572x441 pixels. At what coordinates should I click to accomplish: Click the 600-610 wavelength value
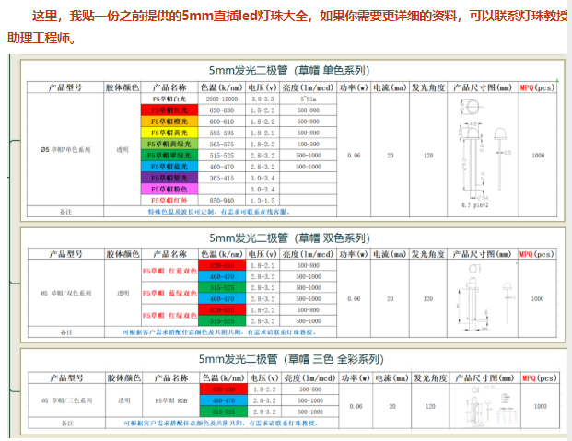click(x=222, y=122)
